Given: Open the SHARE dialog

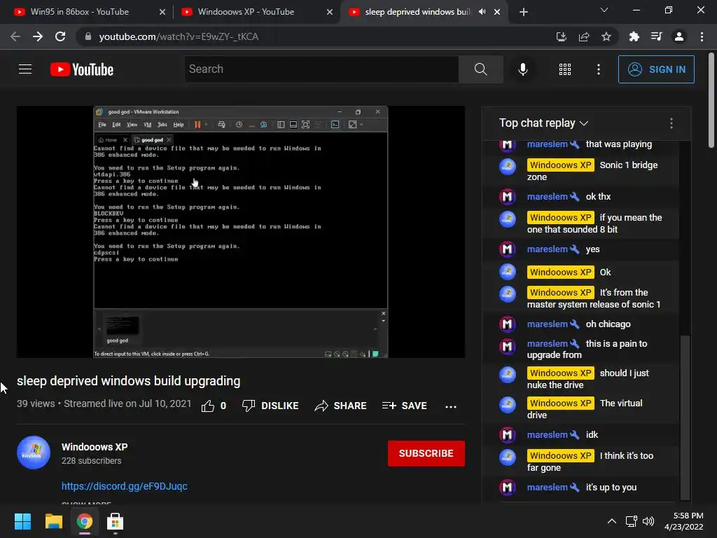Looking at the screenshot, I should point(341,406).
